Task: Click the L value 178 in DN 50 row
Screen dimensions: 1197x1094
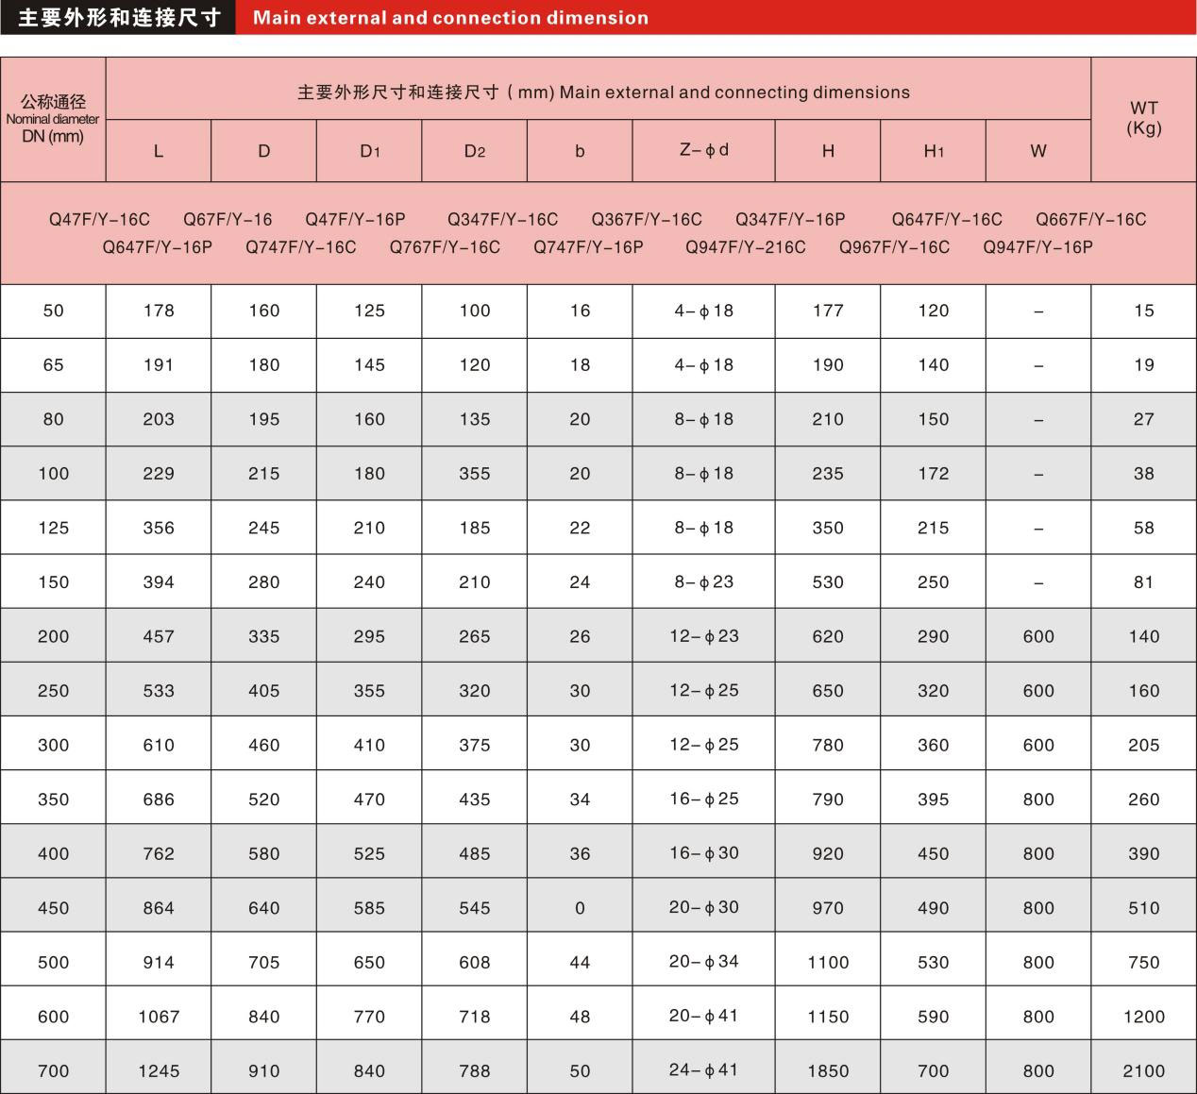Action: [159, 311]
